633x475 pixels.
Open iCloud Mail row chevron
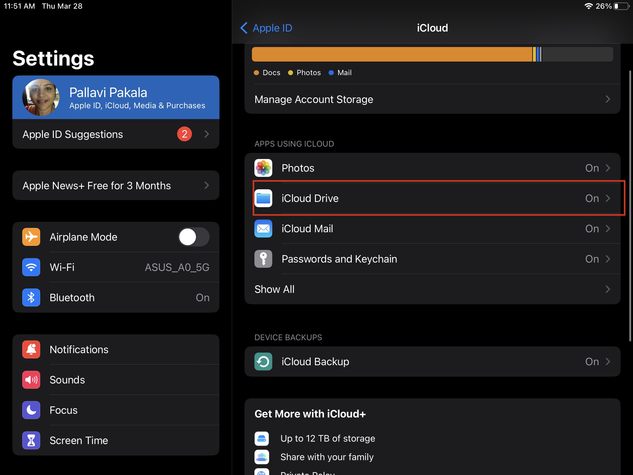(608, 229)
